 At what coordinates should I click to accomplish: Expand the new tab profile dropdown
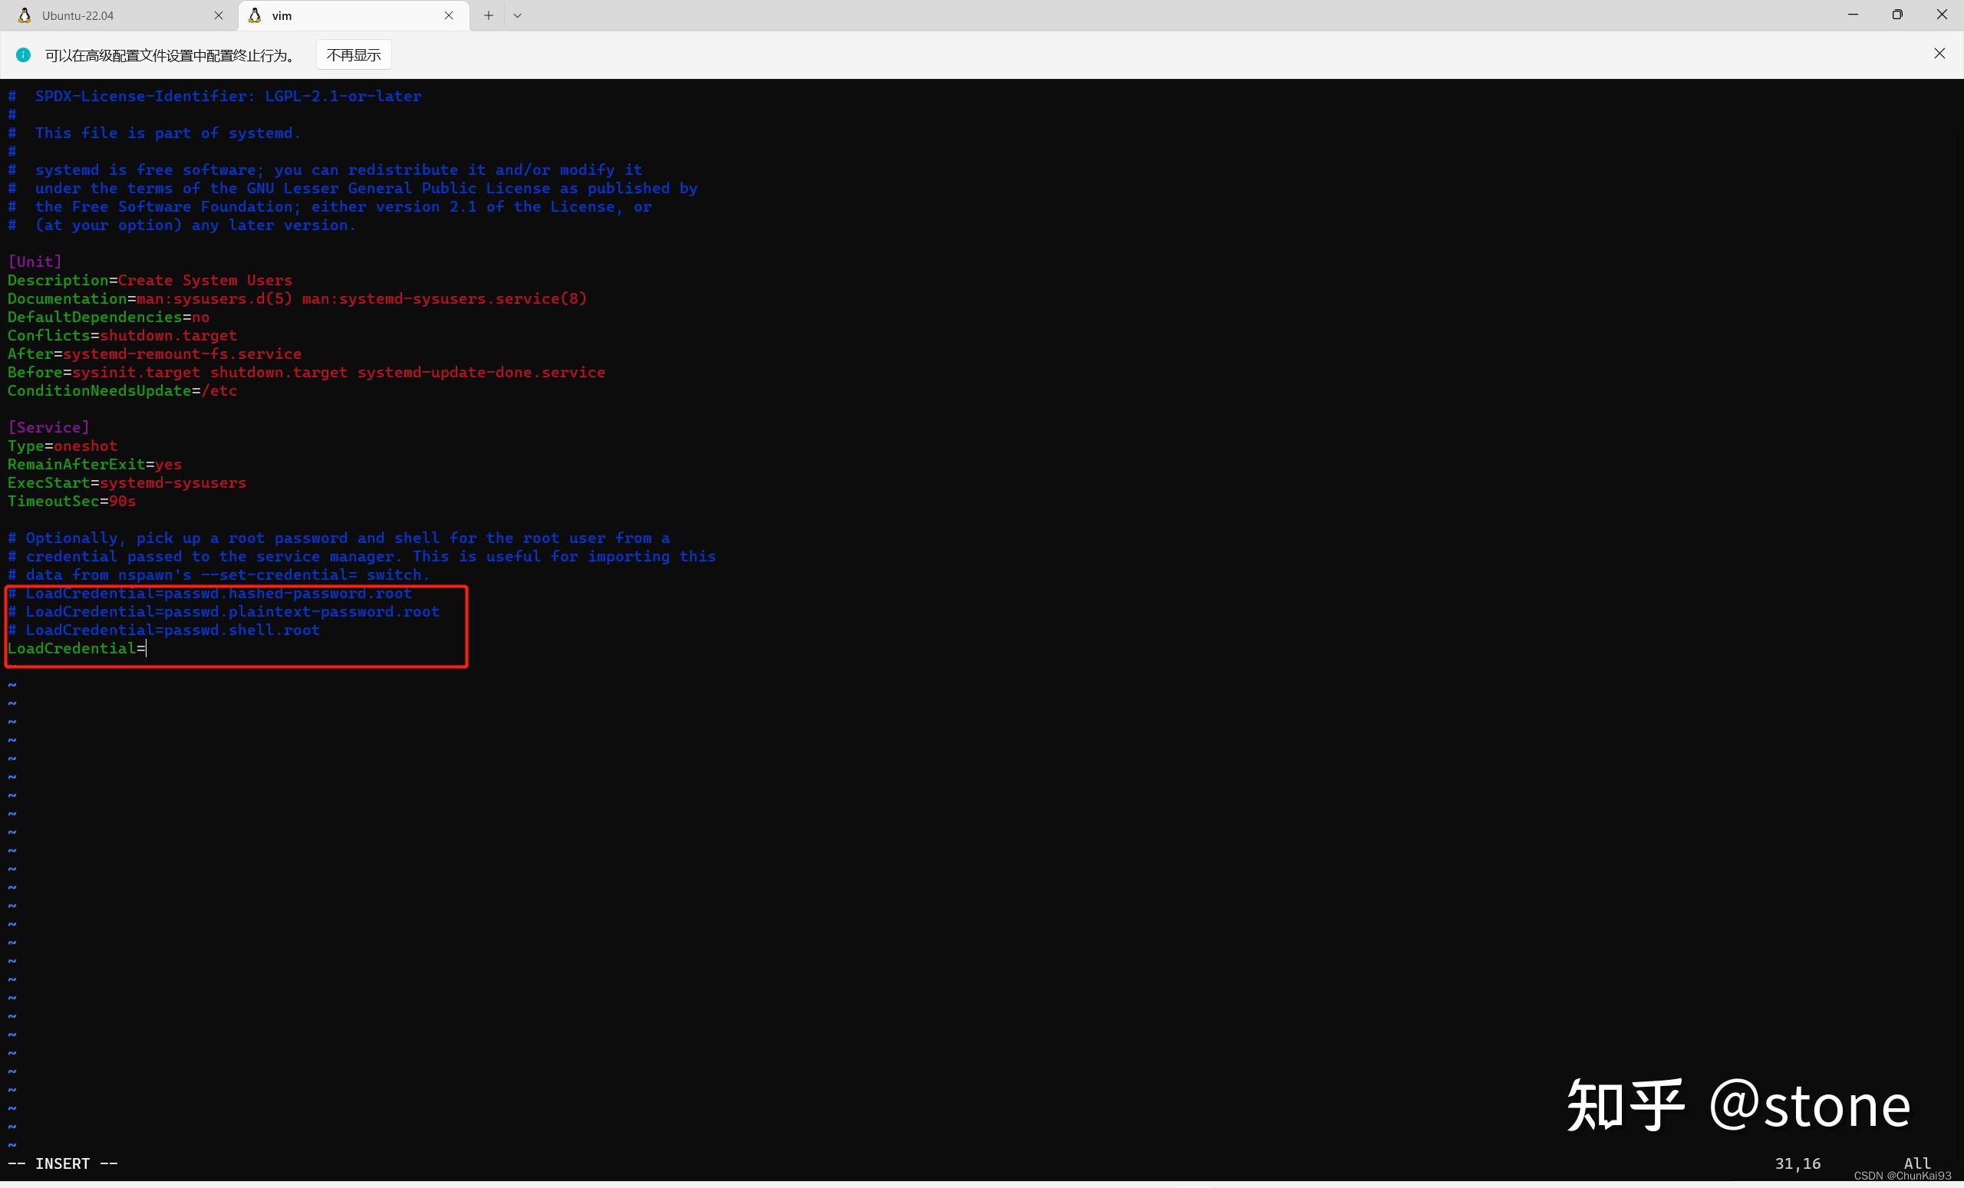click(517, 15)
